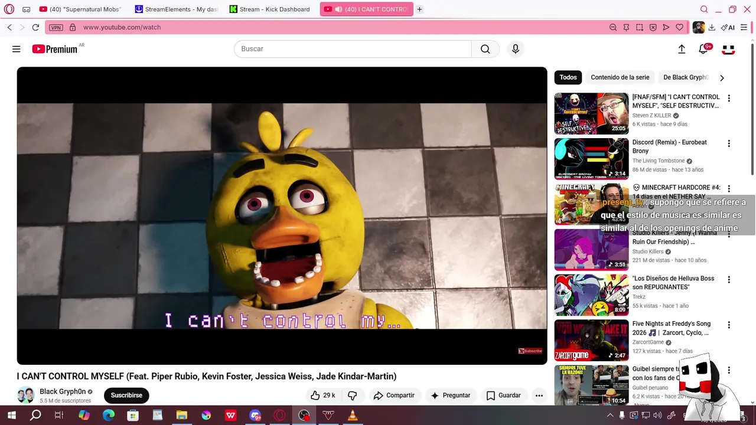Open options for Guibel peruano video
Viewport: 756px width, 425px height.
pyautogui.click(x=729, y=370)
